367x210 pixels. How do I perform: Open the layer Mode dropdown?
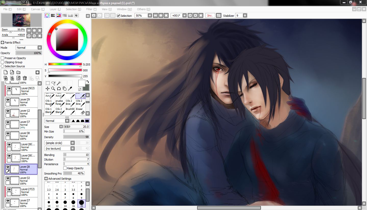(x=29, y=48)
